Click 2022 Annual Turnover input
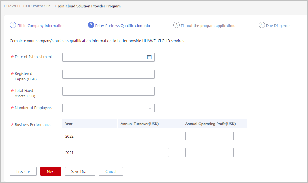Viewport: 308px width, 183px height. click(145, 136)
